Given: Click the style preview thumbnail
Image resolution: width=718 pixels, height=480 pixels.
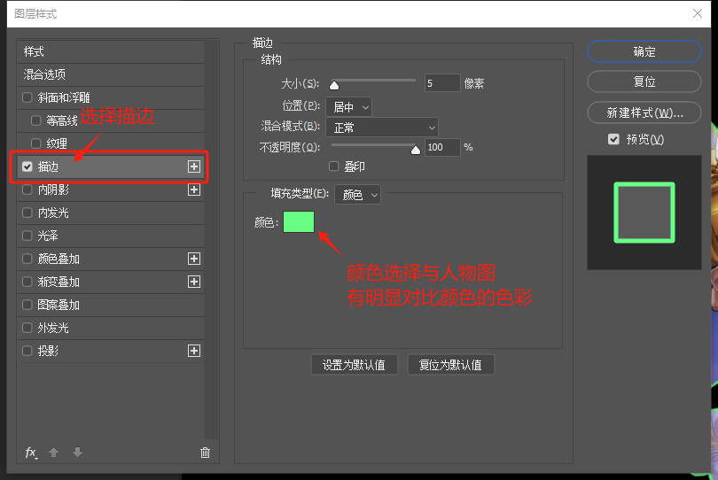Looking at the screenshot, I should point(644,213).
